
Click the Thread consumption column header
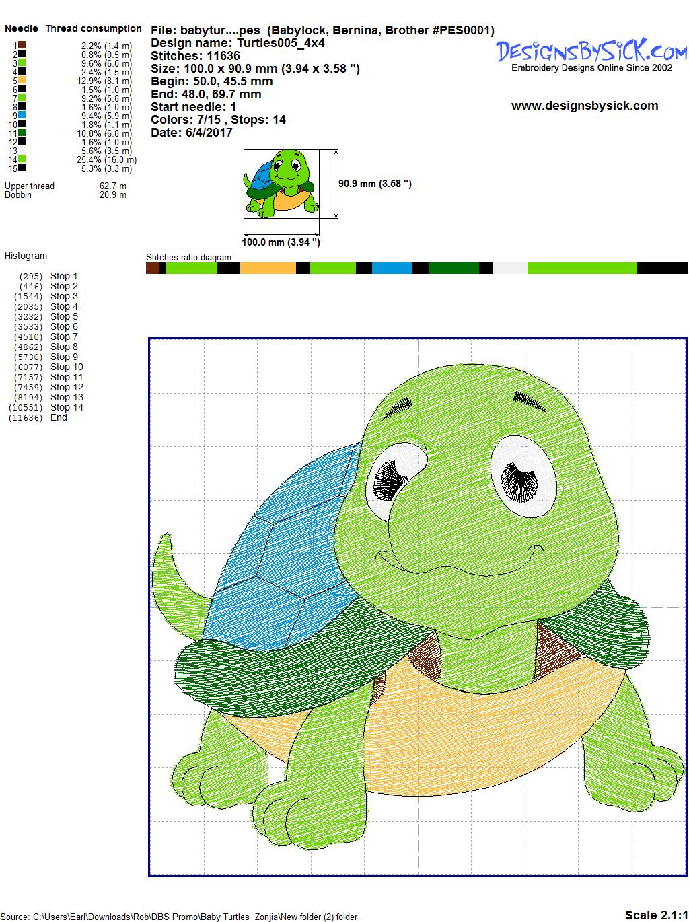pyautogui.click(x=94, y=28)
